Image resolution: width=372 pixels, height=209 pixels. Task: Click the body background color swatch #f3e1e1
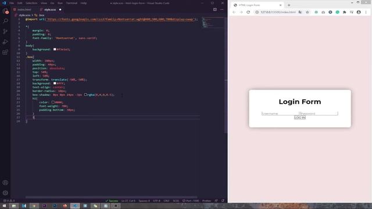55,49
